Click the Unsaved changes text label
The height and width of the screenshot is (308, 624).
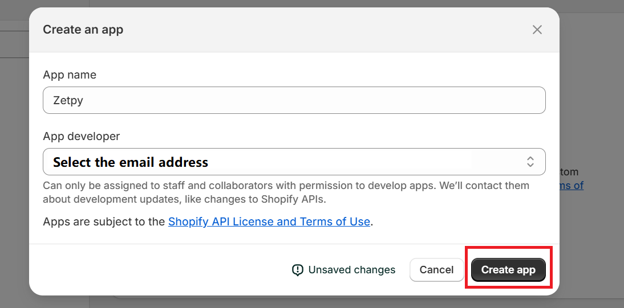click(x=351, y=270)
